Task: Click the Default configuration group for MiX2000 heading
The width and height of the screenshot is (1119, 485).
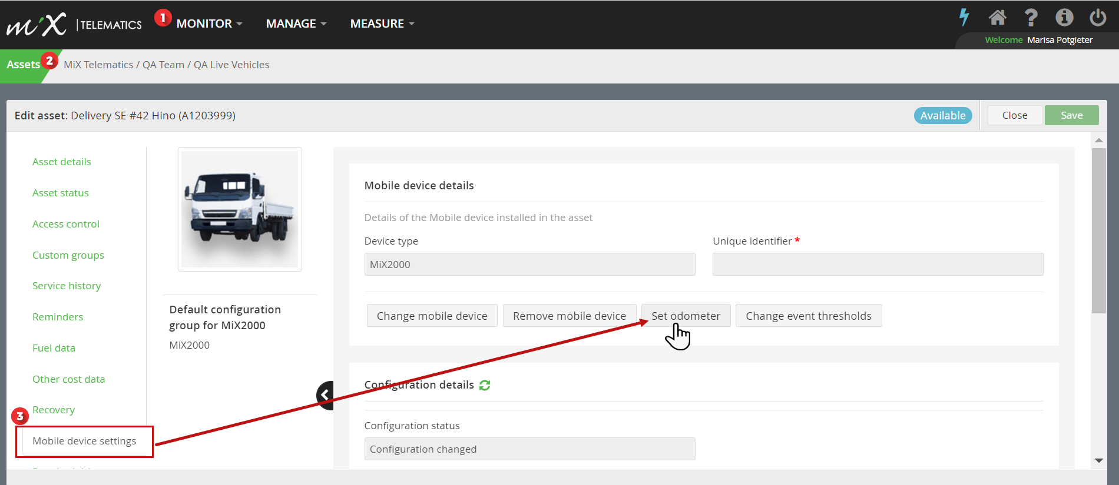Action: 225,317
